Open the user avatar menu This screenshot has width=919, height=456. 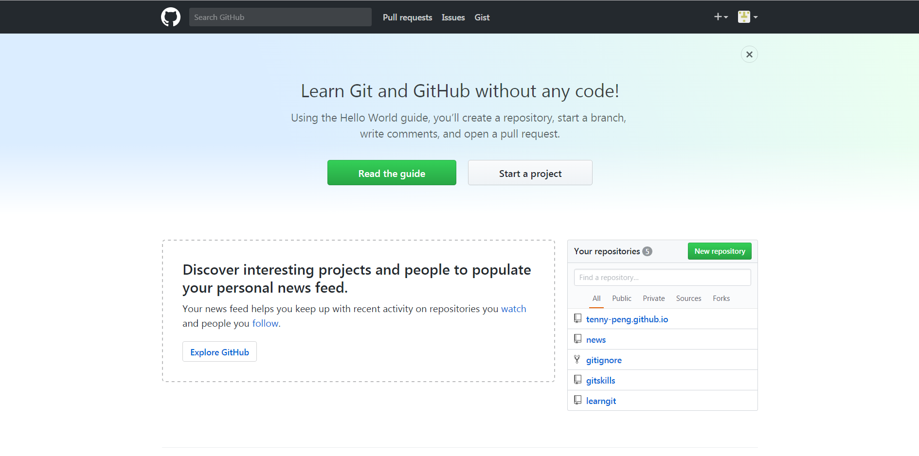(748, 17)
